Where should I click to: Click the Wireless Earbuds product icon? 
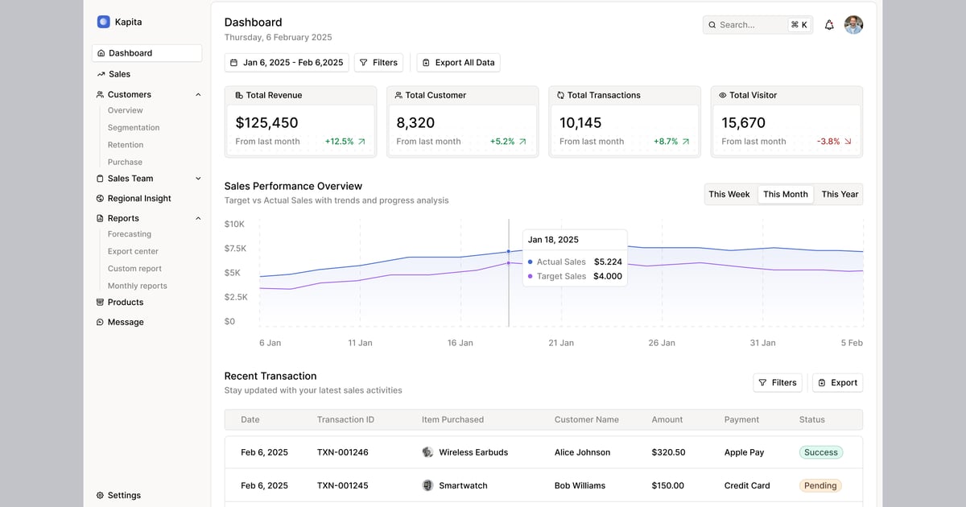[x=427, y=452]
